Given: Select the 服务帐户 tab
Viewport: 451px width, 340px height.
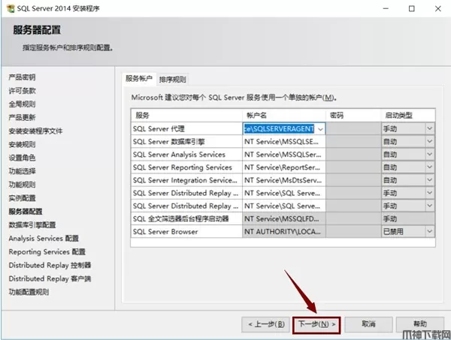Looking at the screenshot, I should tap(139, 78).
